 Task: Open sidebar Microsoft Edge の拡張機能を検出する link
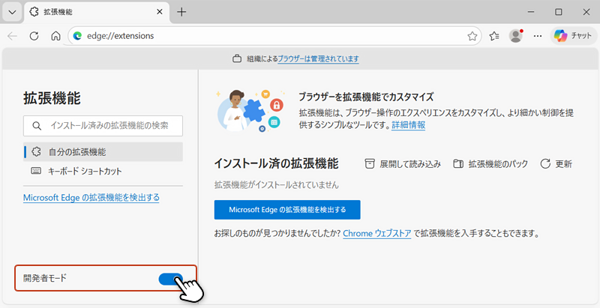tap(91, 198)
